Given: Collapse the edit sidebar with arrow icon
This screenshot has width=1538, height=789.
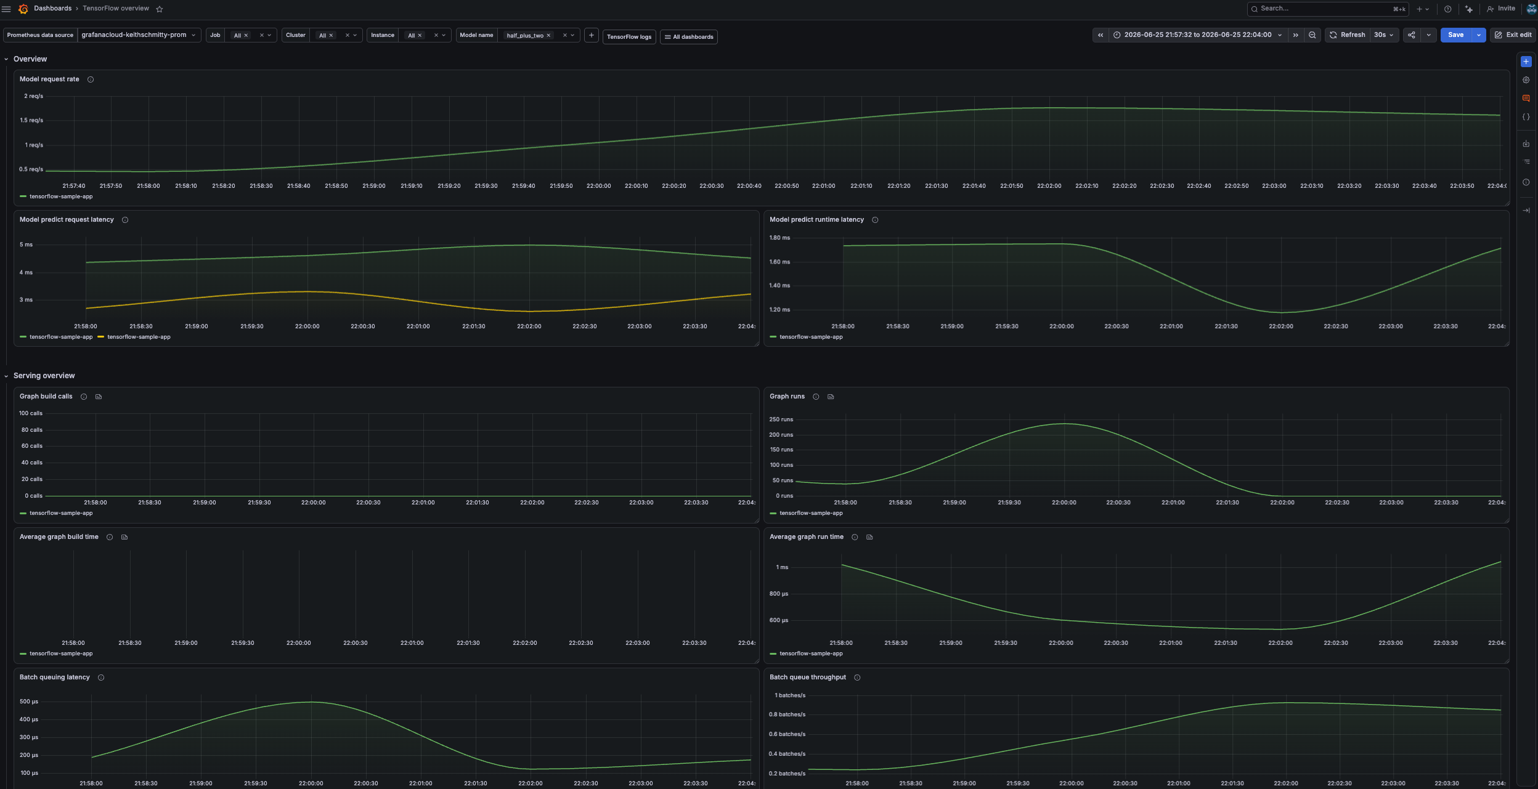Looking at the screenshot, I should coord(1526,211).
